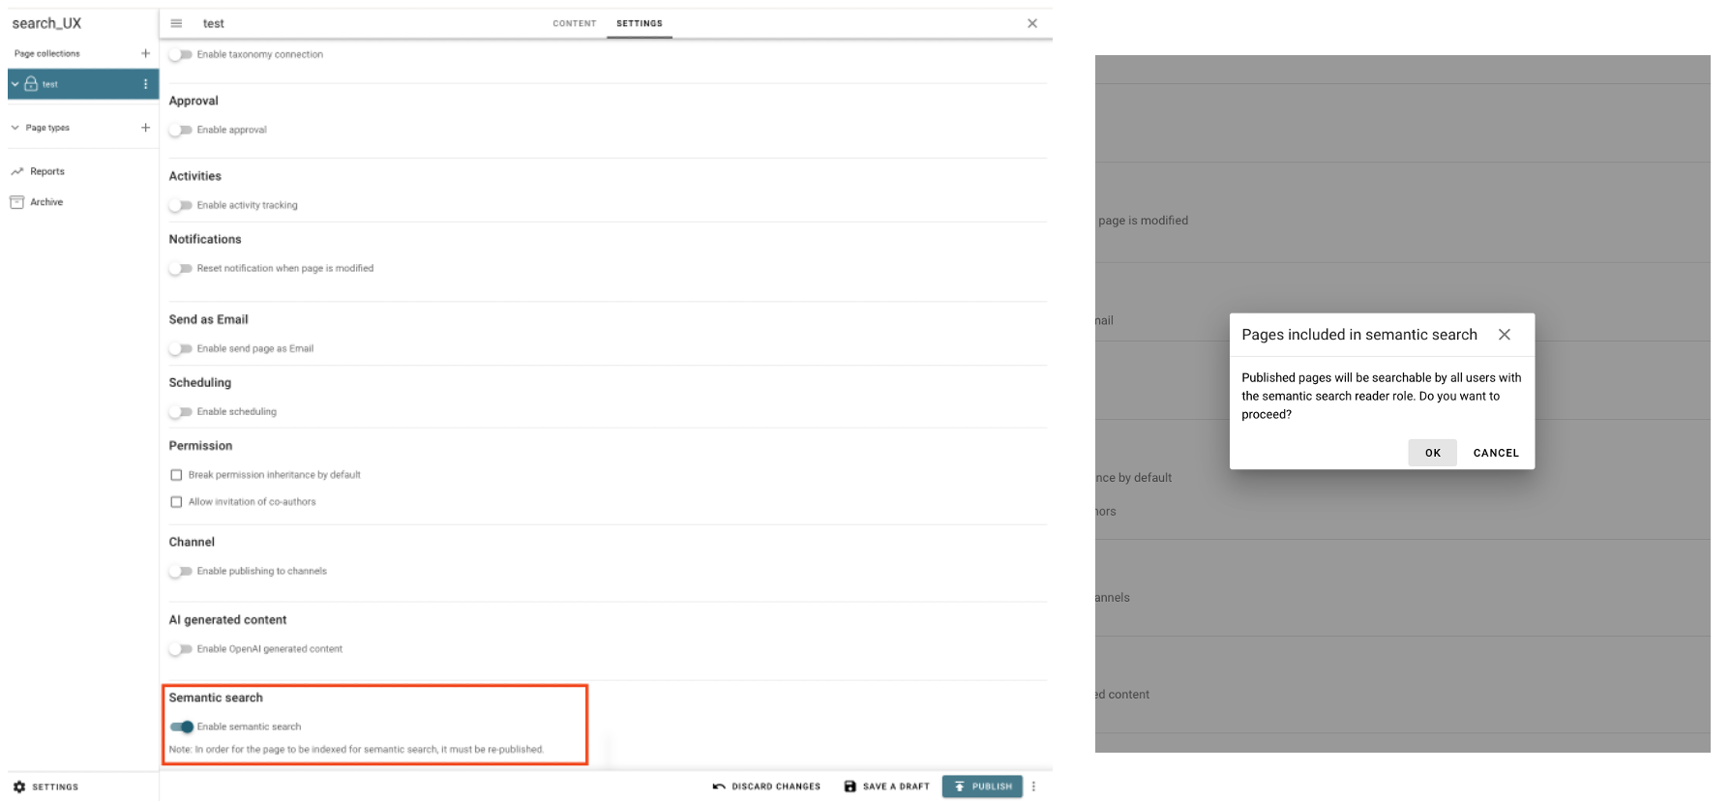
Task: Toggle Enable approval switch
Action: pos(180,130)
